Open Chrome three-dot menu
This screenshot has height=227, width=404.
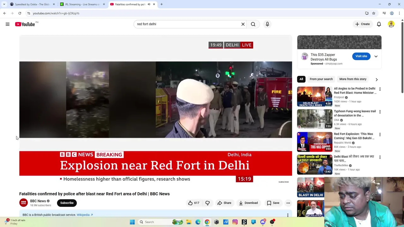pos(399,13)
